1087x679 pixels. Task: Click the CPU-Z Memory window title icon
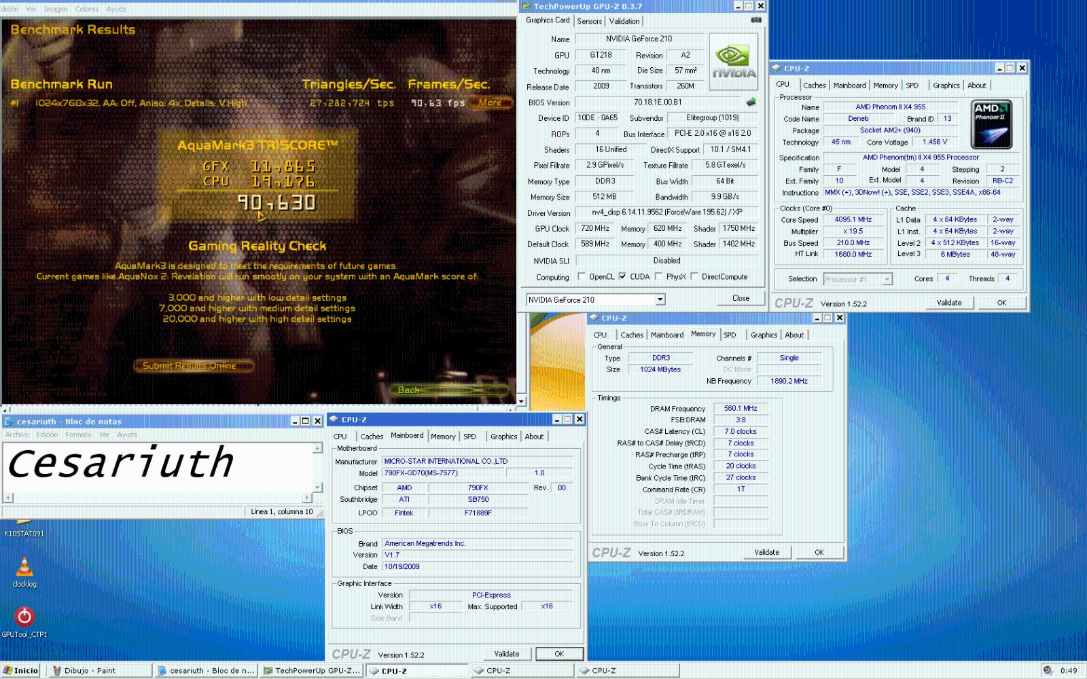(x=594, y=318)
